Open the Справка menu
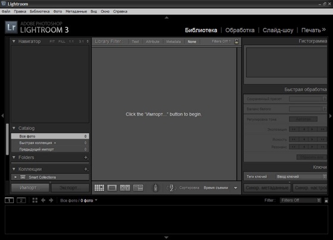The height and width of the screenshot is (240, 333). tap(120, 11)
